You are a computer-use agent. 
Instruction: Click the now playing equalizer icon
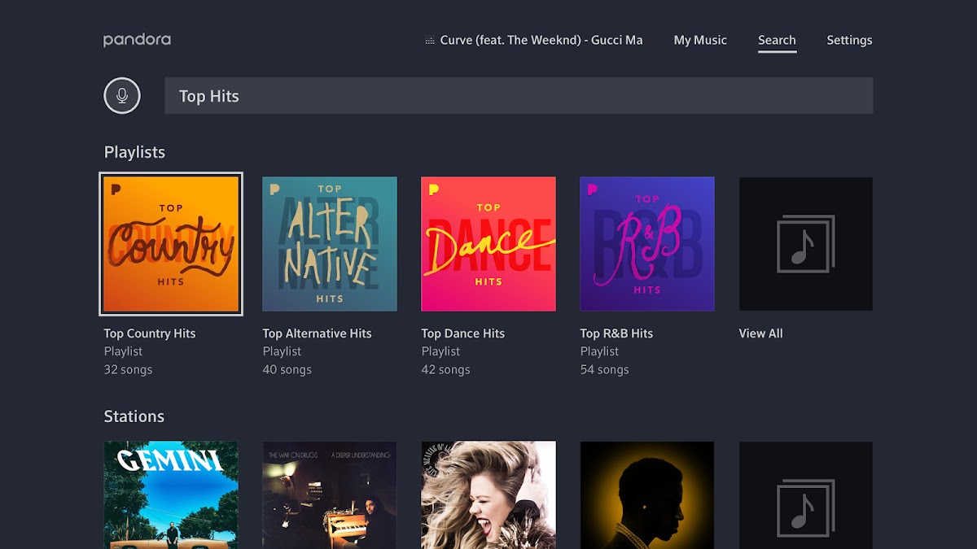(x=430, y=41)
